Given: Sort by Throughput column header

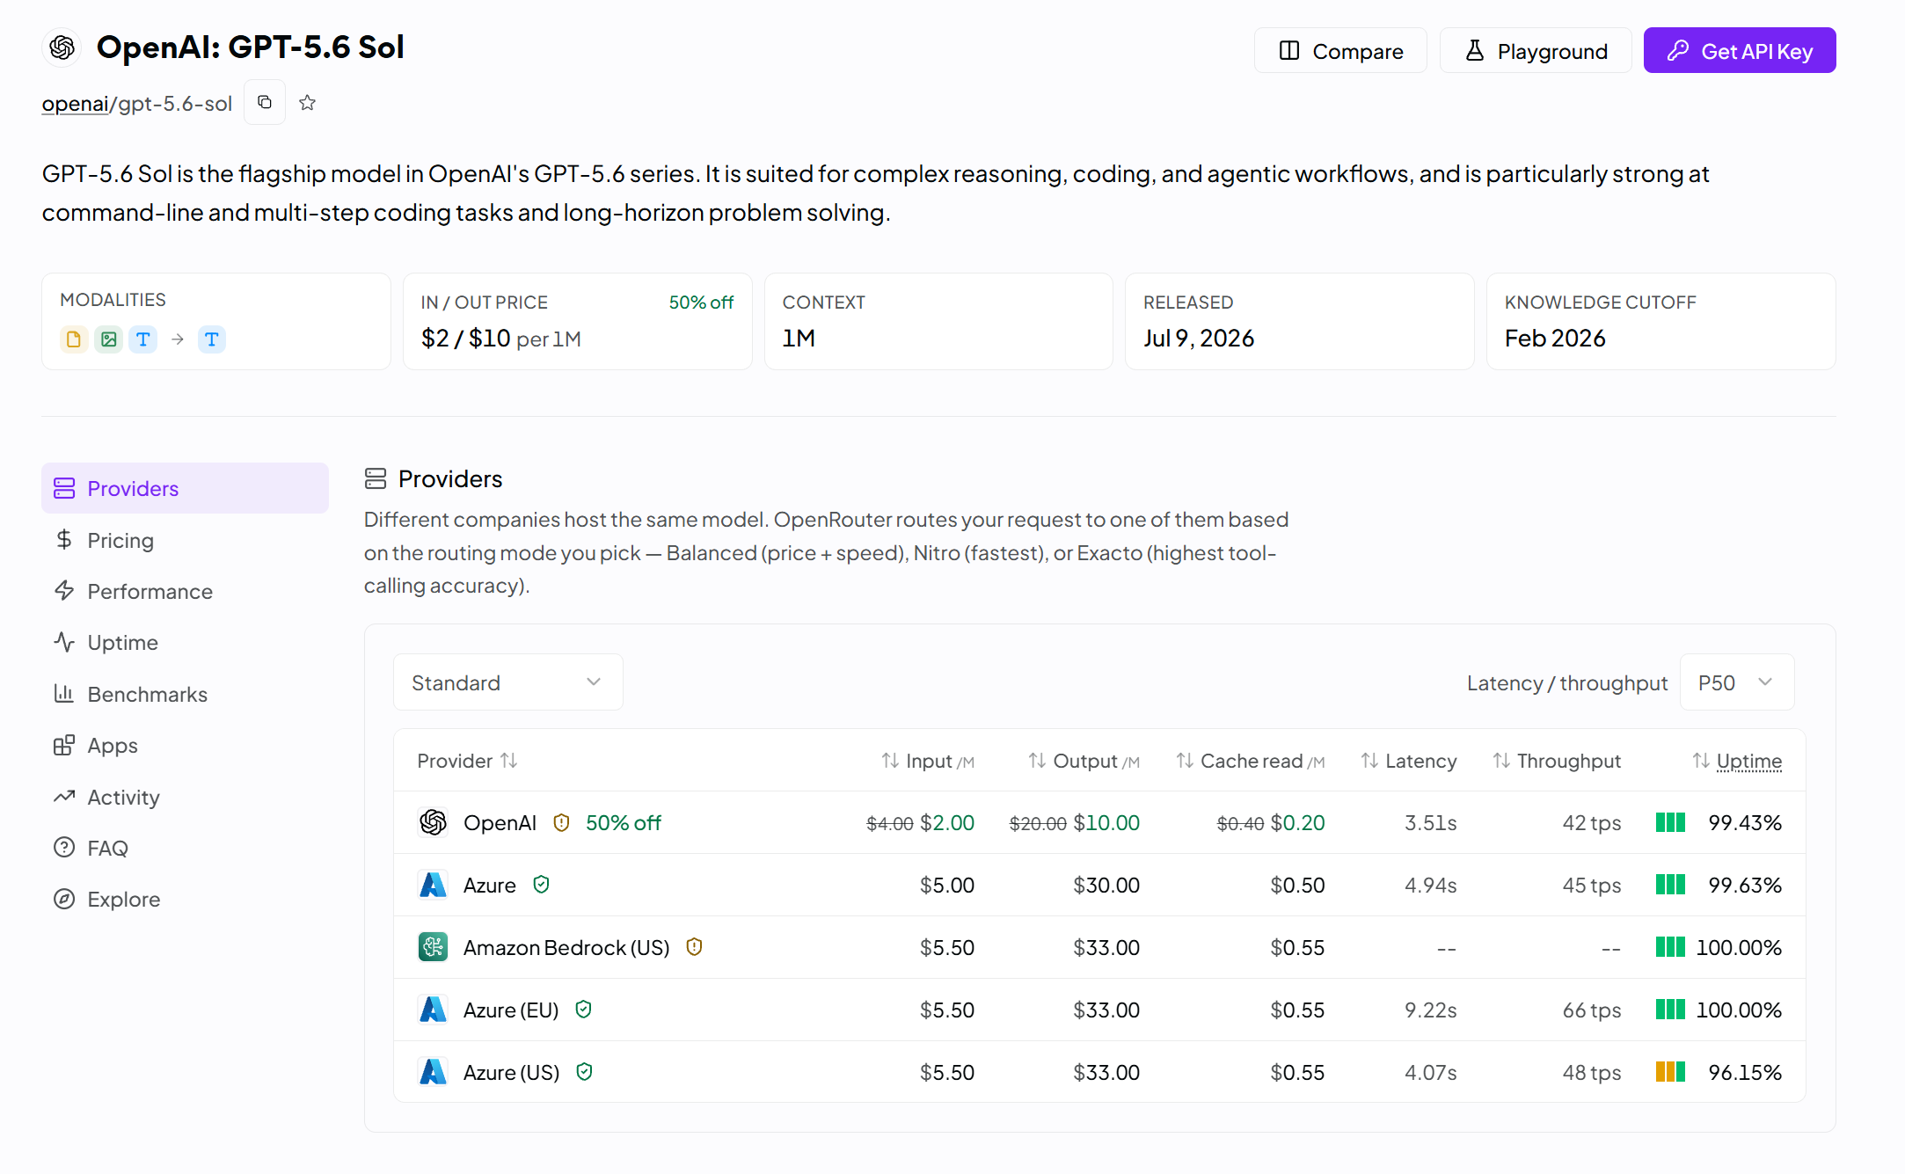Looking at the screenshot, I should (1557, 761).
